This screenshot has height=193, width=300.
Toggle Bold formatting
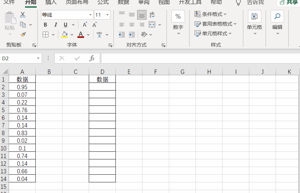coord(45,25)
